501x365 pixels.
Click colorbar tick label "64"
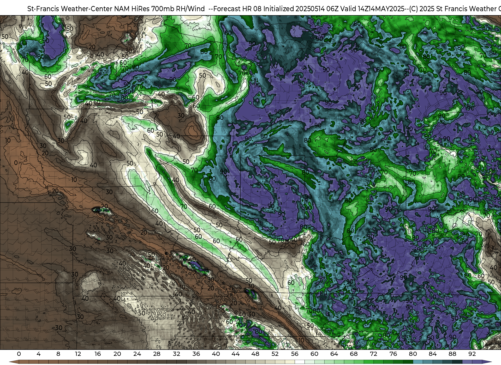(334, 354)
